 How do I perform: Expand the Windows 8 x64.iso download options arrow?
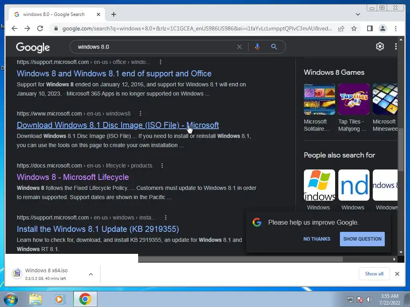click(x=91, y=274)
